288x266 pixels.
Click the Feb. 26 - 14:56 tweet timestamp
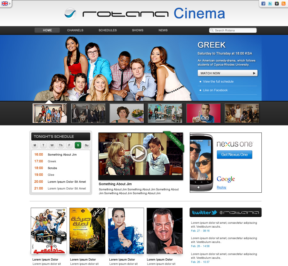[200, 246]
